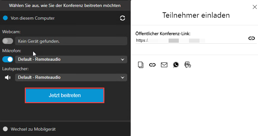Open the Mikrofon Default - Remoteaudio dropdown
Image resolution: width=258 pixels, height=136 pixels.
pos(71,59)
